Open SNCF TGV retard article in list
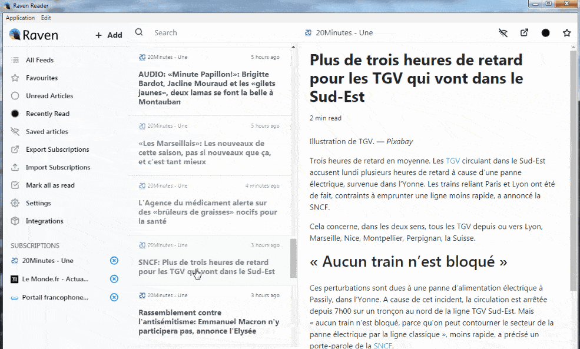 coord(210,260)
